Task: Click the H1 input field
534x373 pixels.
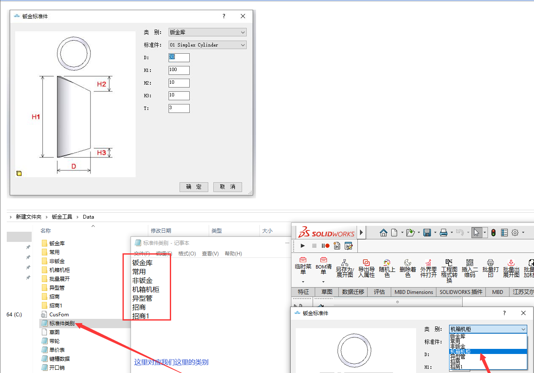Action: (179, 70)
